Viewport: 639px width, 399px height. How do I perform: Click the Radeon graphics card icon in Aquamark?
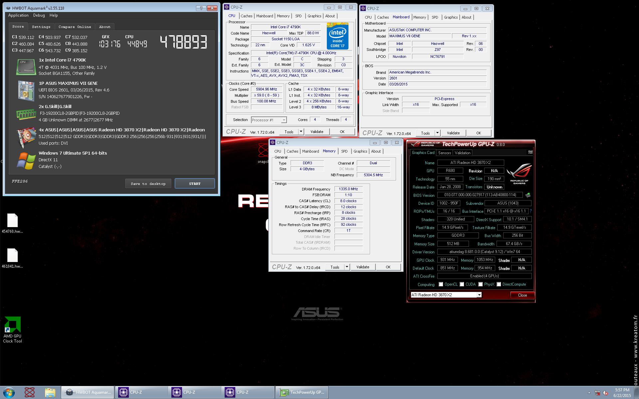(26, 137)
